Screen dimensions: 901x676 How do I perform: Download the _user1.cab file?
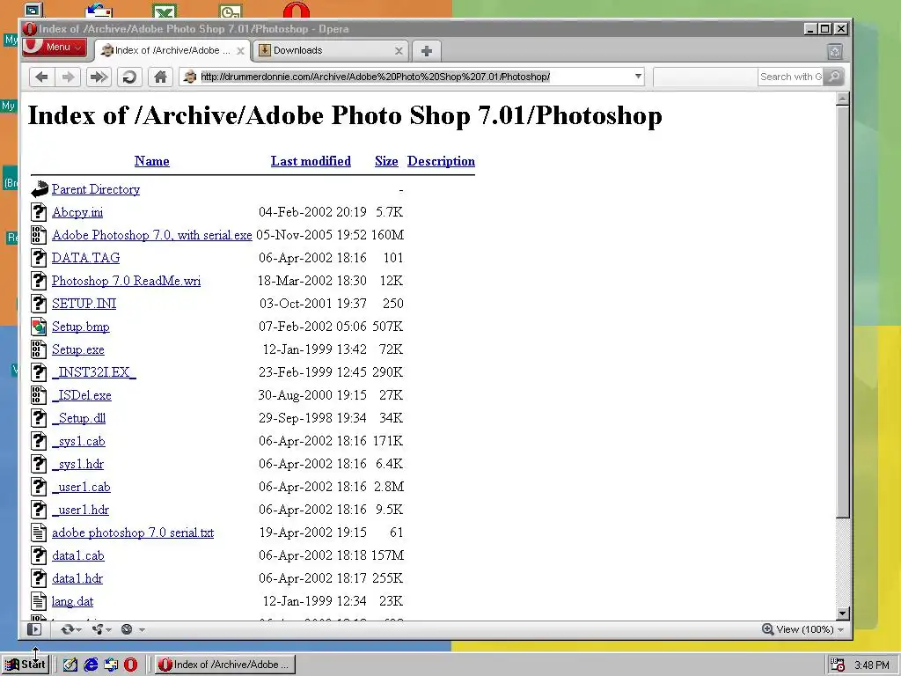81,487
